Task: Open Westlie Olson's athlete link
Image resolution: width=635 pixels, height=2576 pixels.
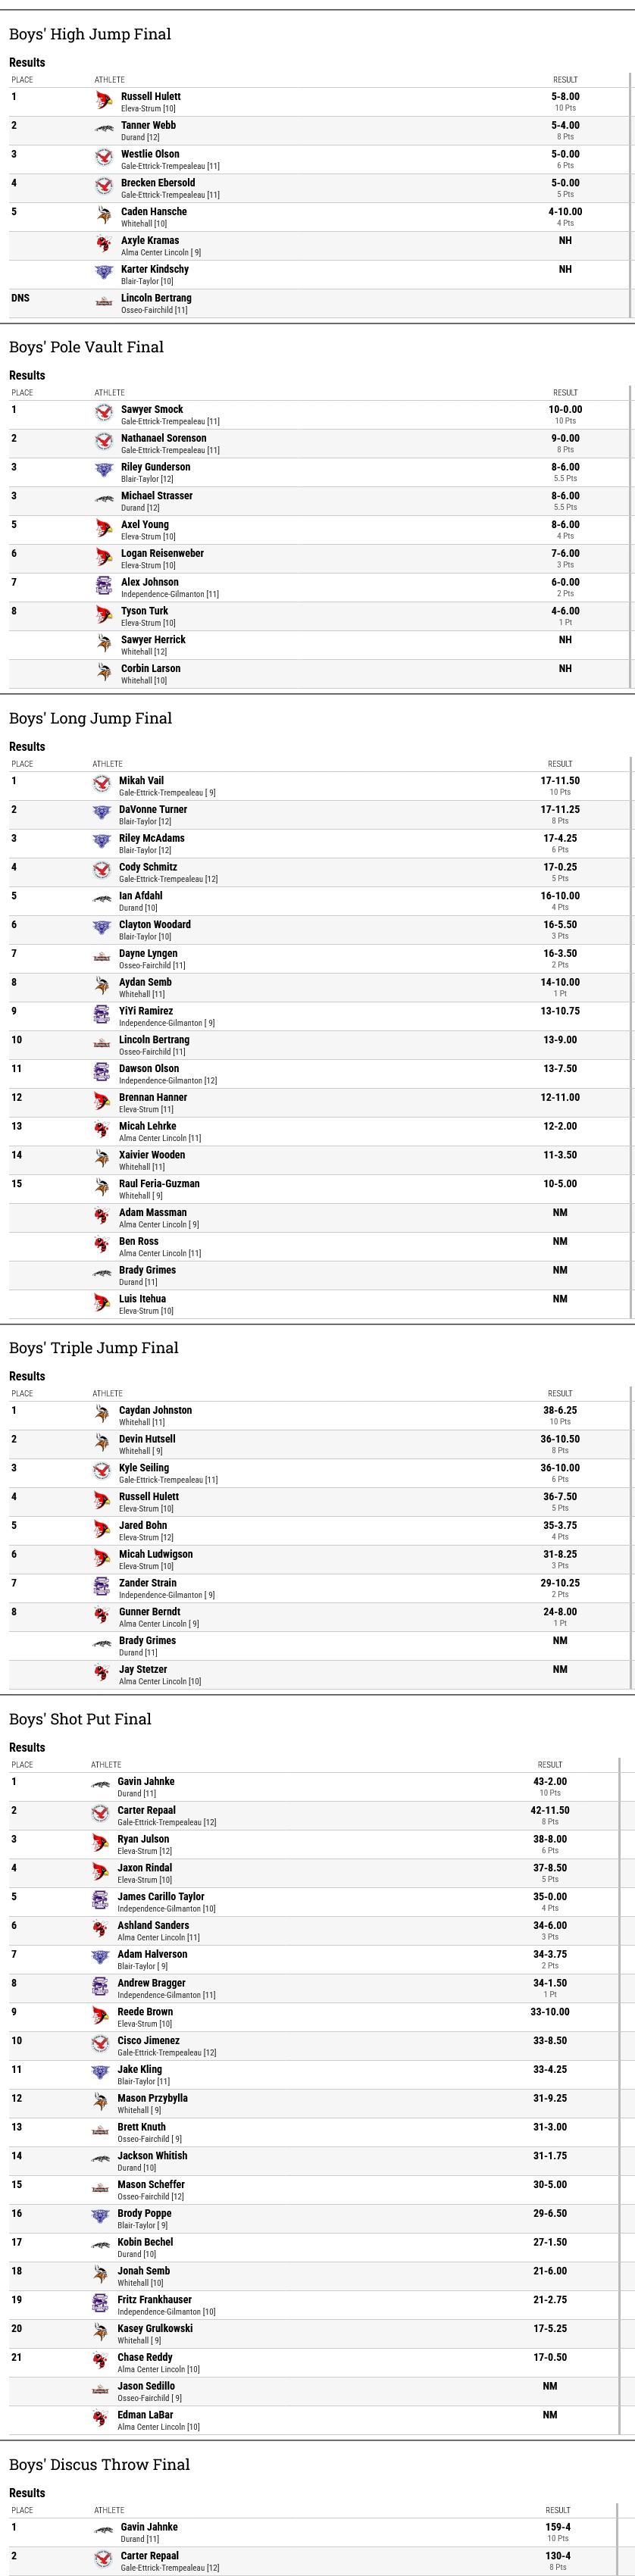Action: [x=150, y=155]
